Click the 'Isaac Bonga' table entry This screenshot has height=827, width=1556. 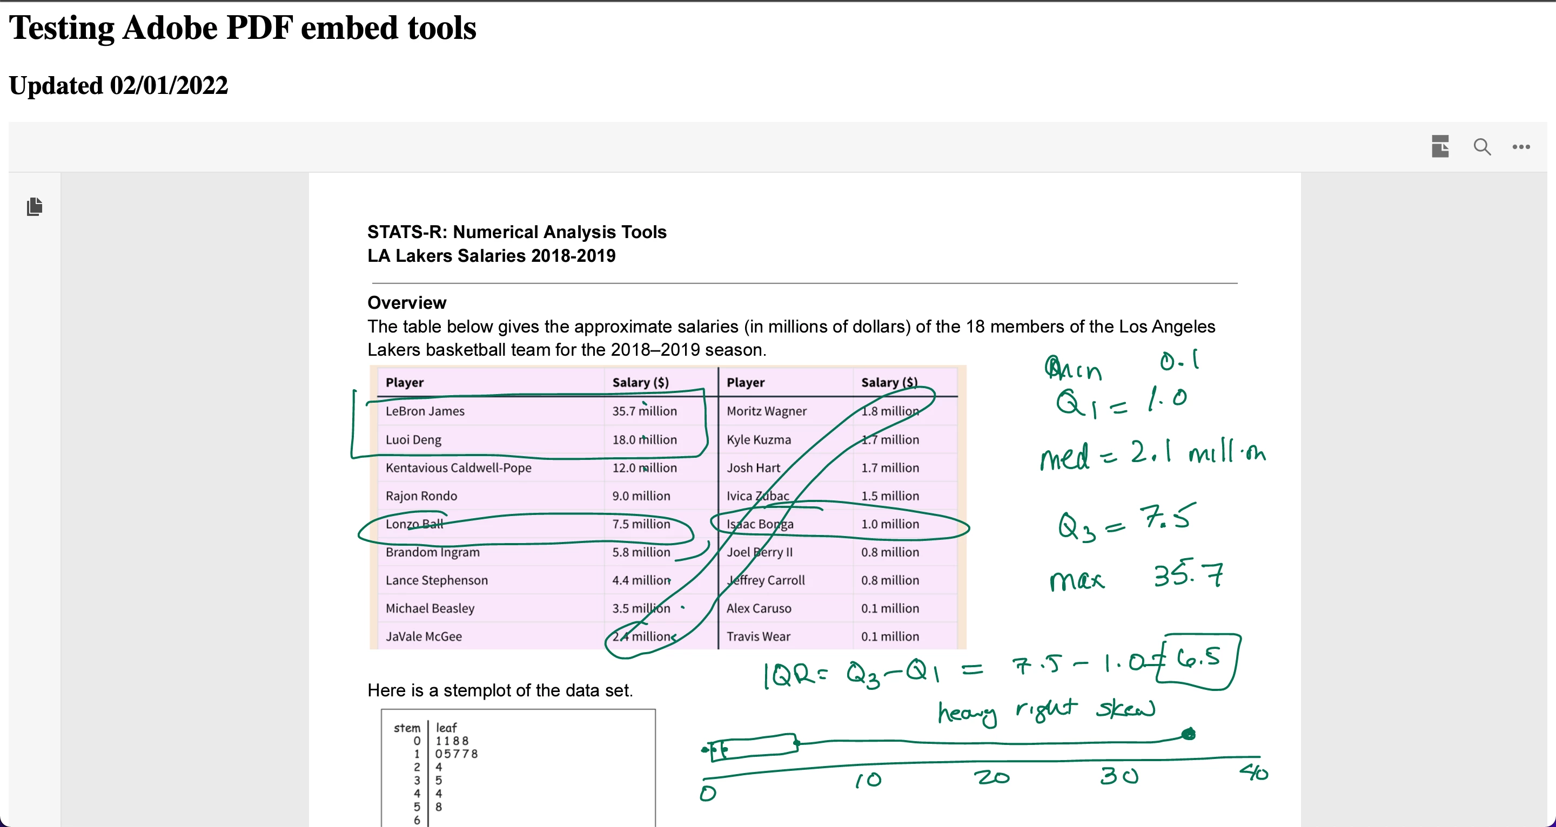pyautogui.click(x=759, y=524)
